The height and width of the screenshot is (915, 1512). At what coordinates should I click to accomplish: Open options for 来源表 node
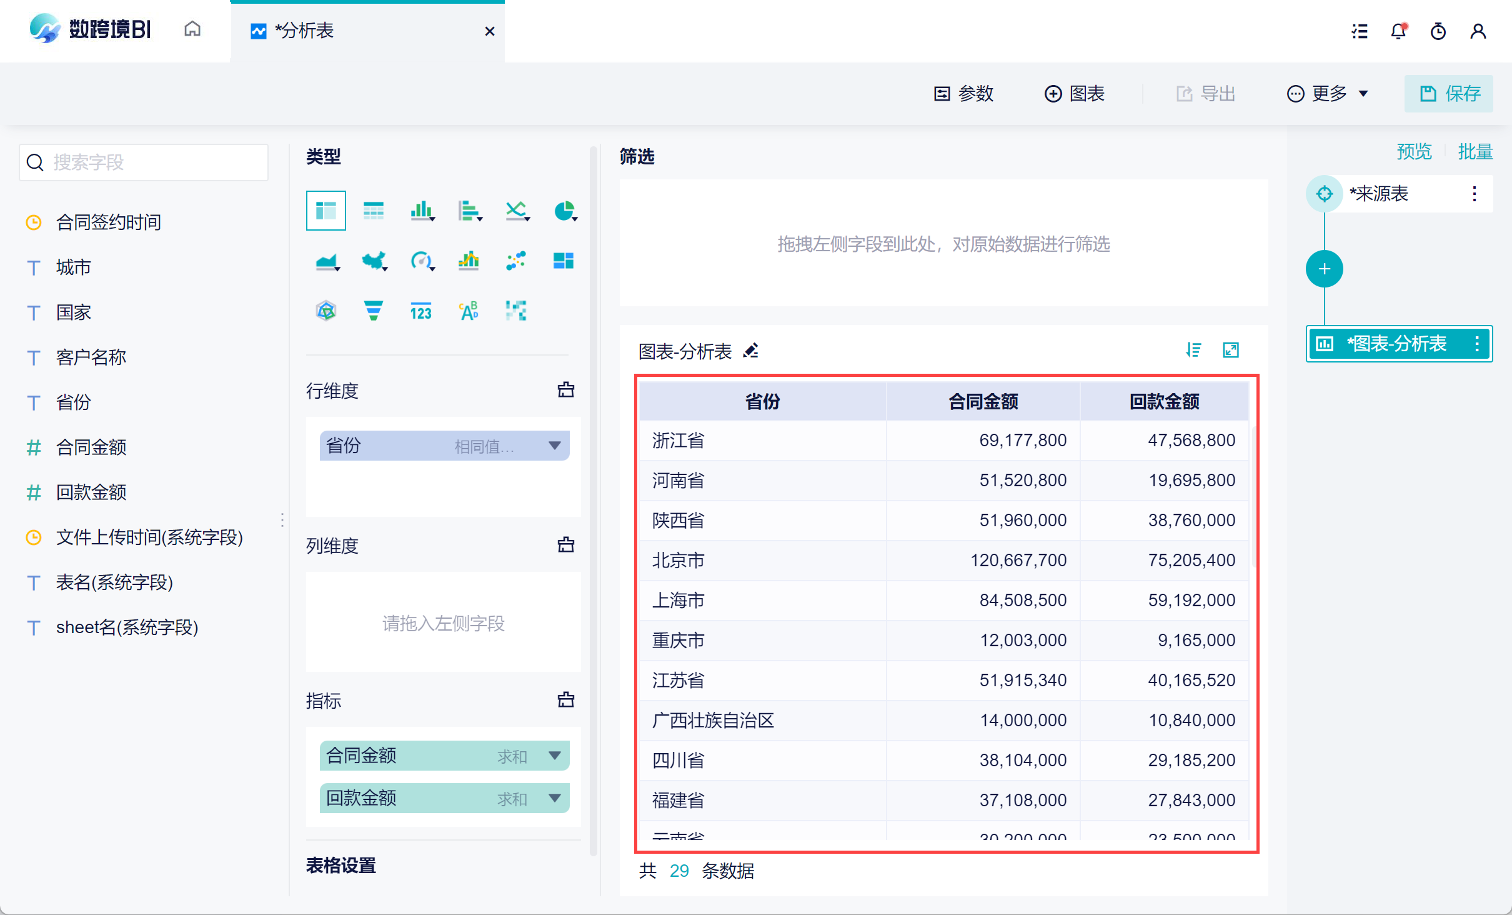point(1474,194)
